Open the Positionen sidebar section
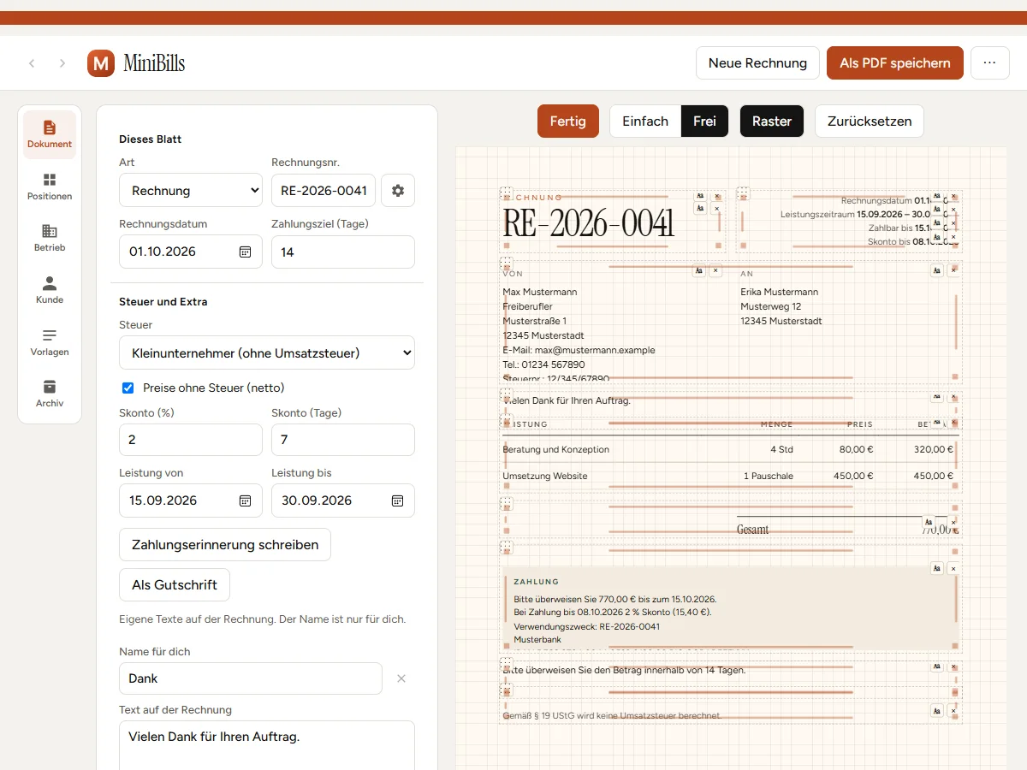Screen dimensions: 1027x770 [50, 187]
